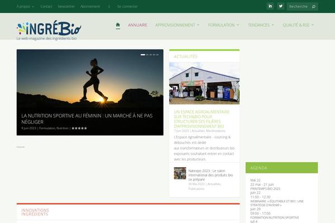This screenshot has height=223, width=335.
Task: Open the Abonnement link
Action: point(90,6)
